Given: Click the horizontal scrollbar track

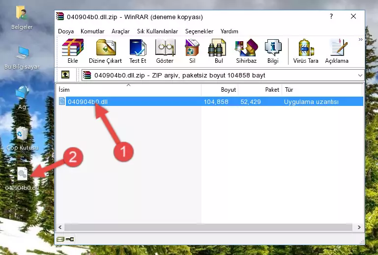Looking at the screenshot, I should tap(208, 227).
